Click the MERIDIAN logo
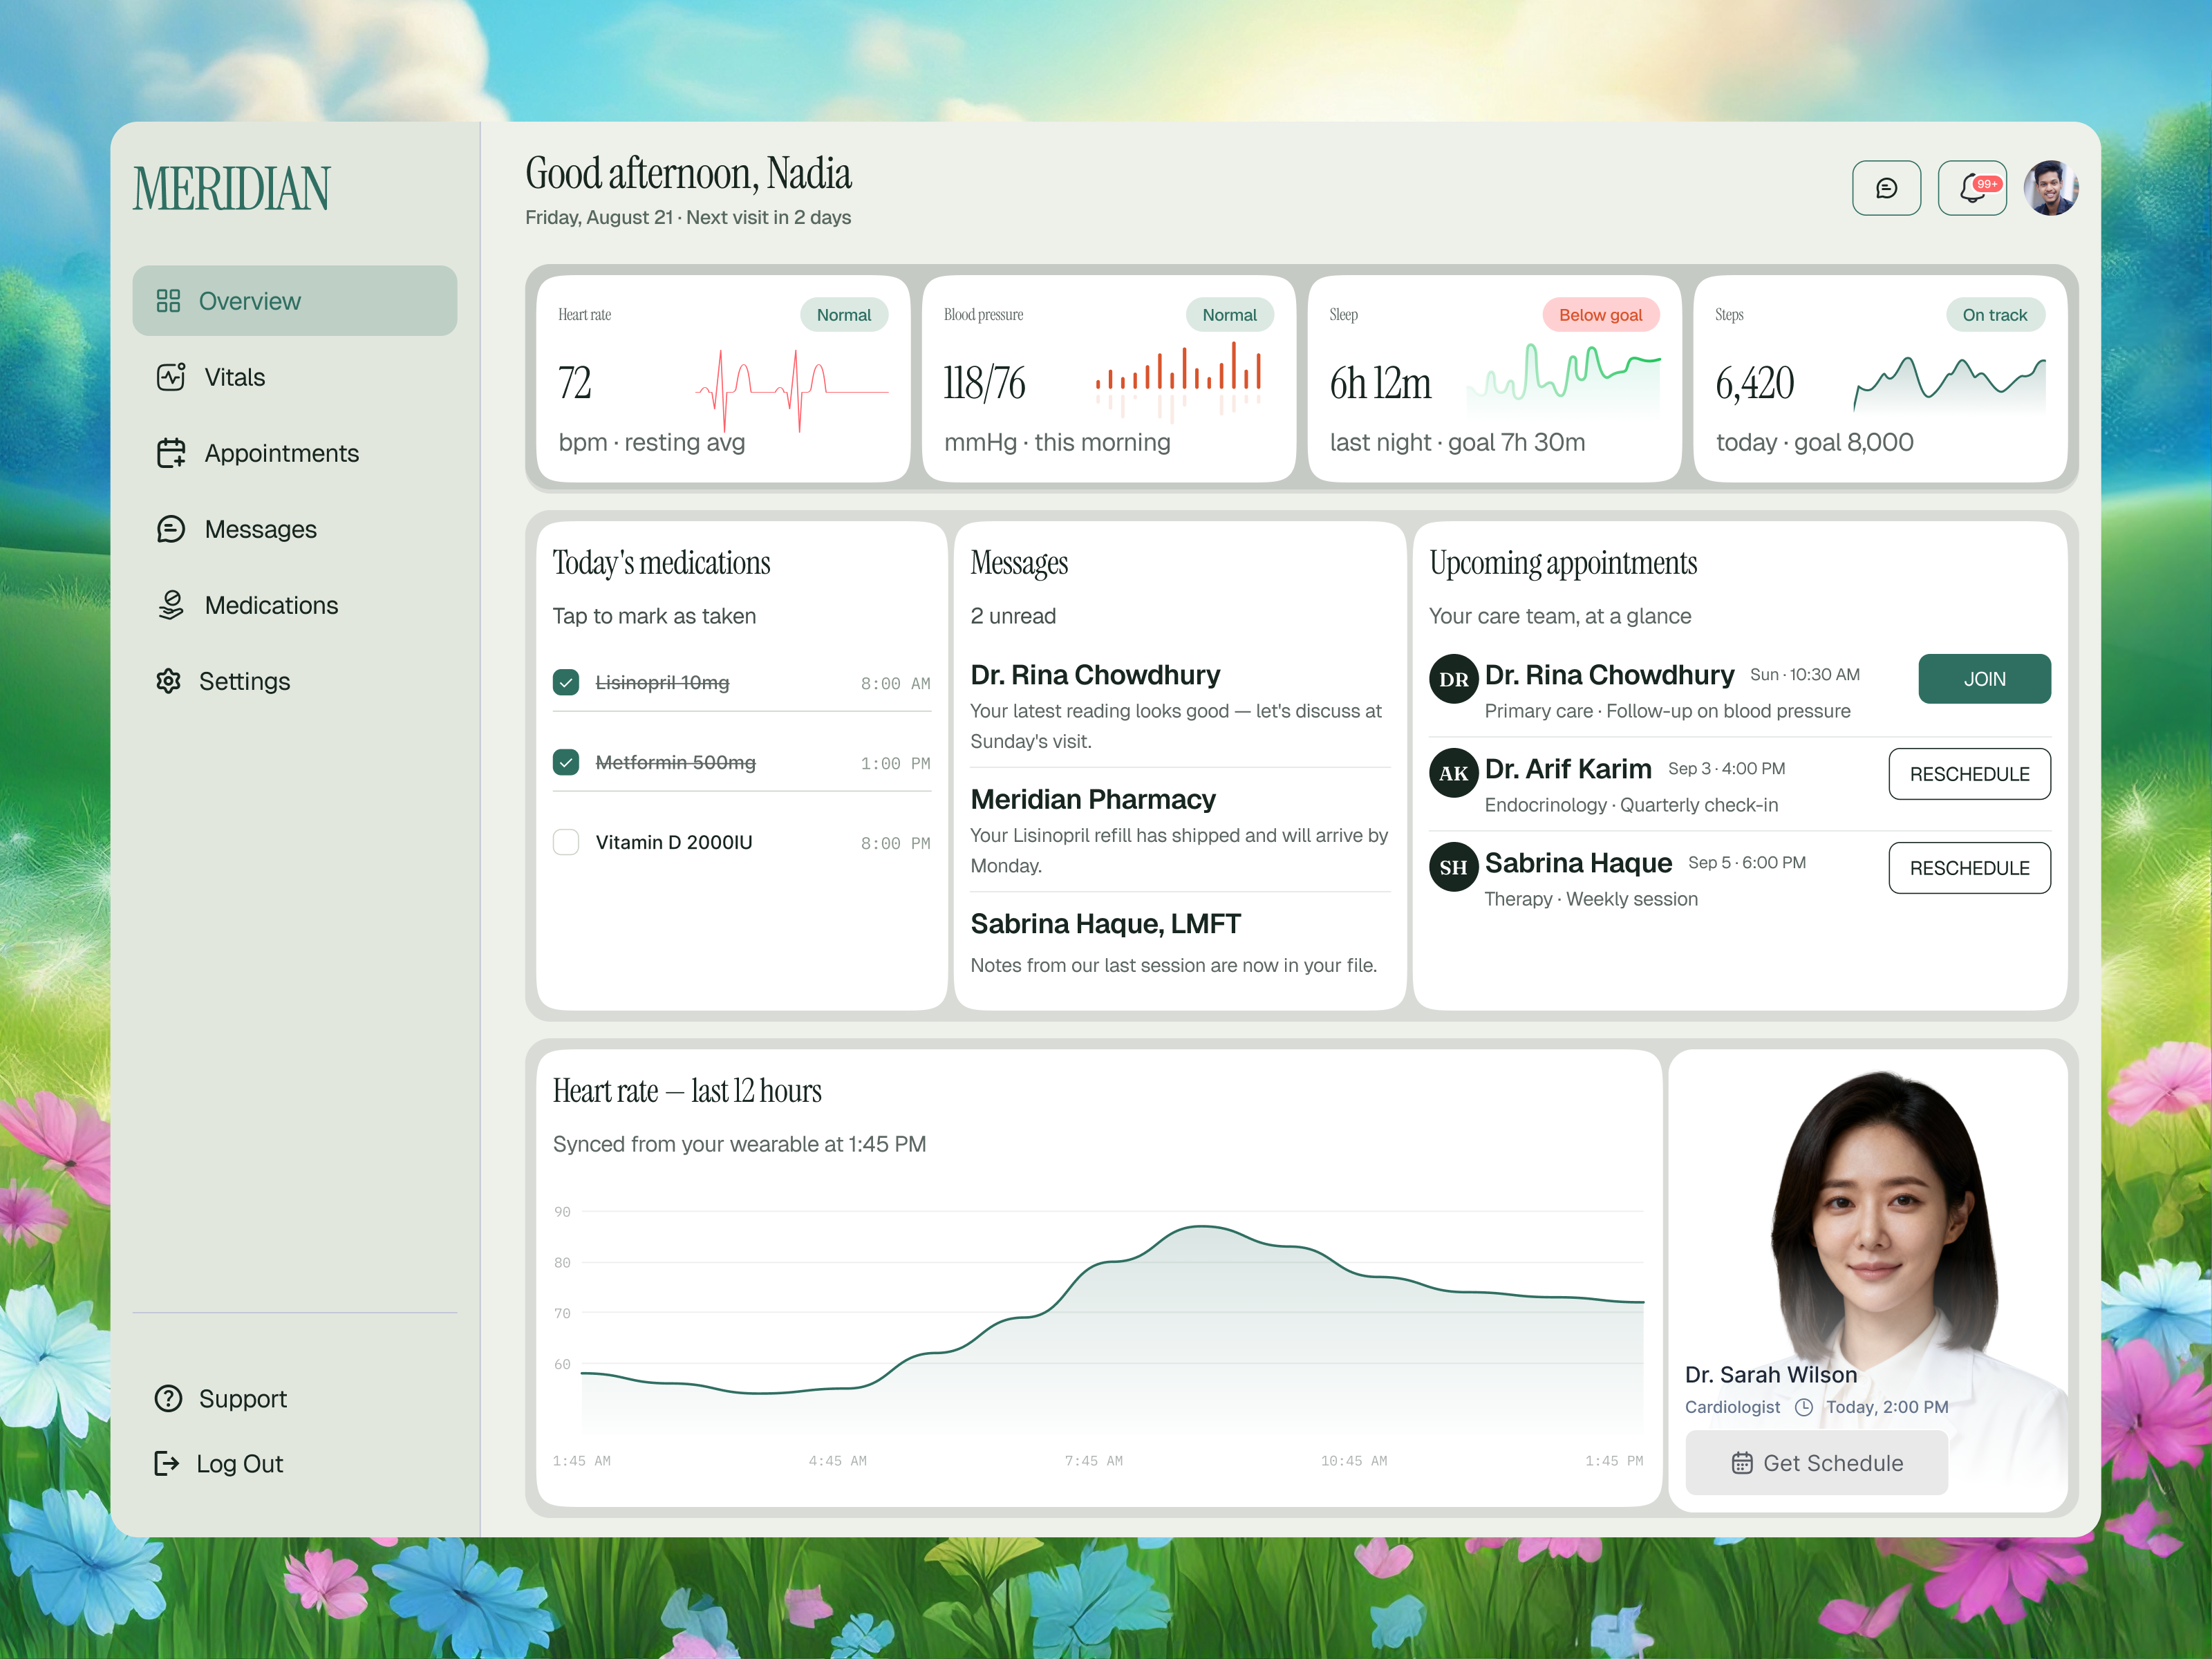Screen dimensions: 2212x1659 [231, 189]
